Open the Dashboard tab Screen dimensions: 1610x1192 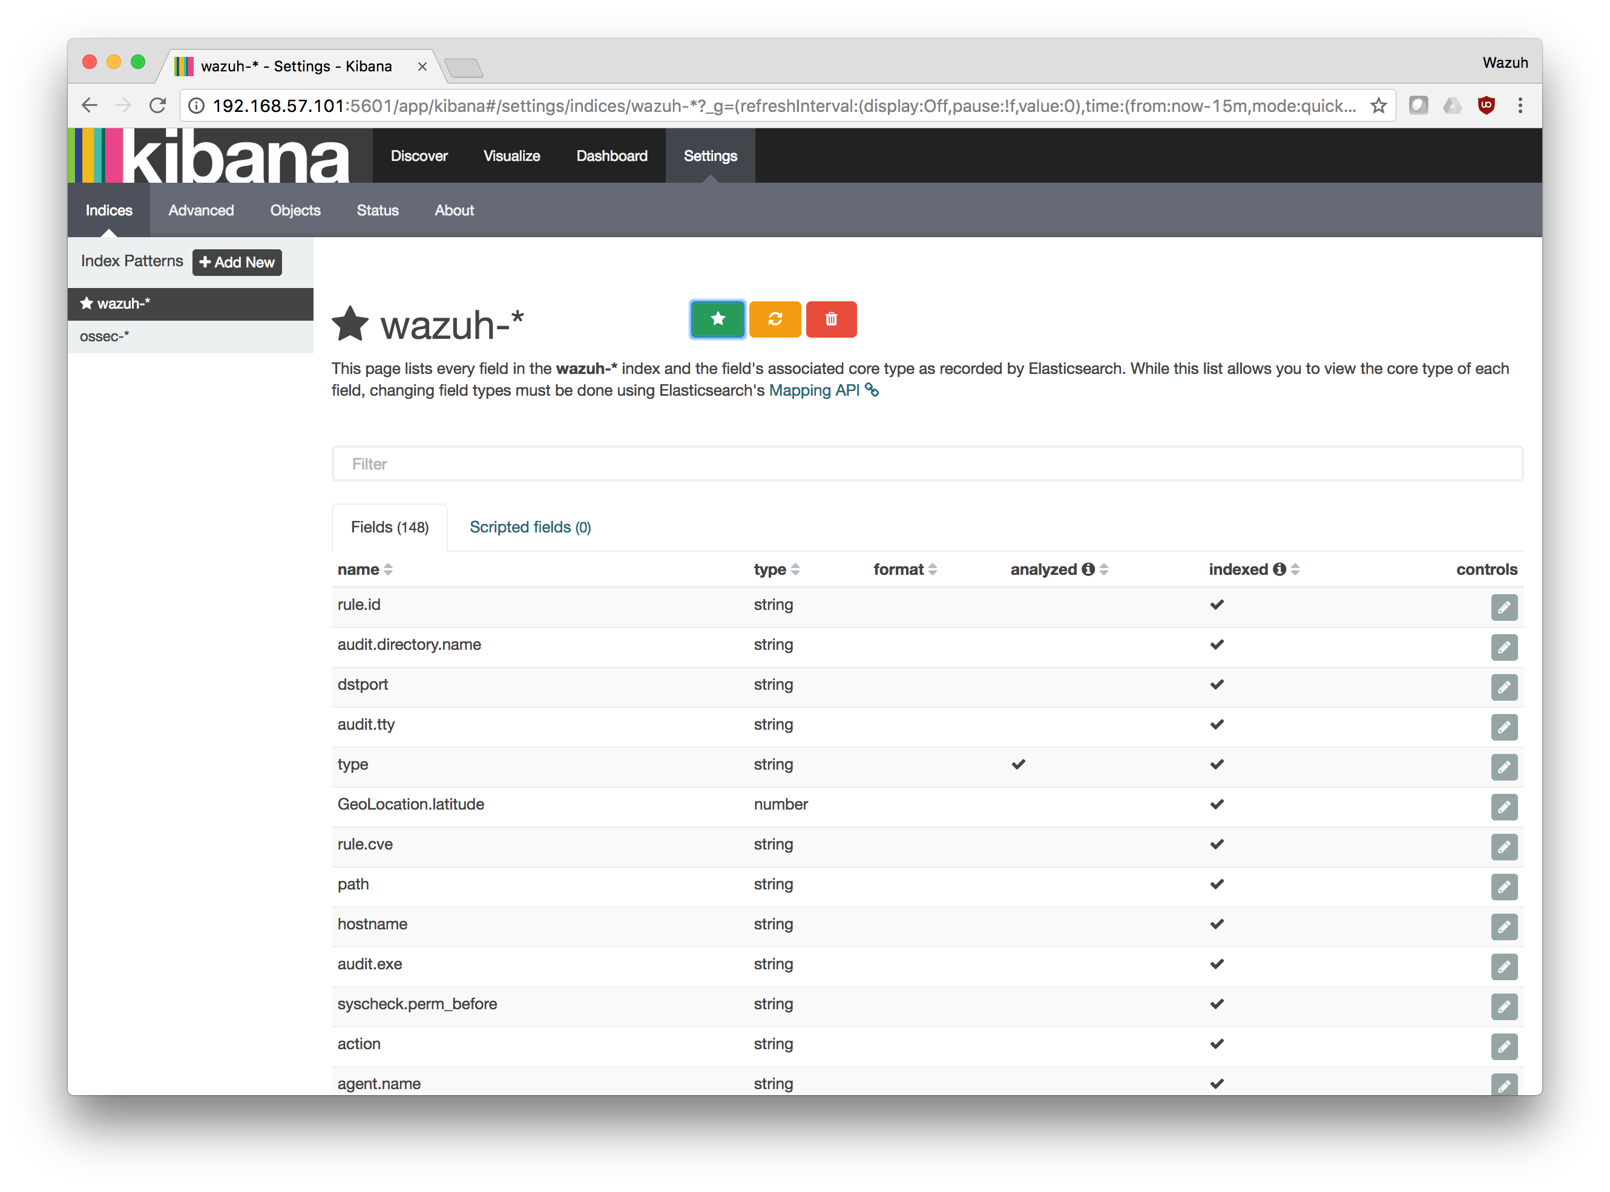coord(611,156)
